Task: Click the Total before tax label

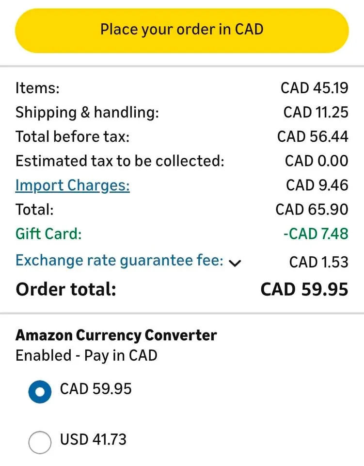Action: 73,137
